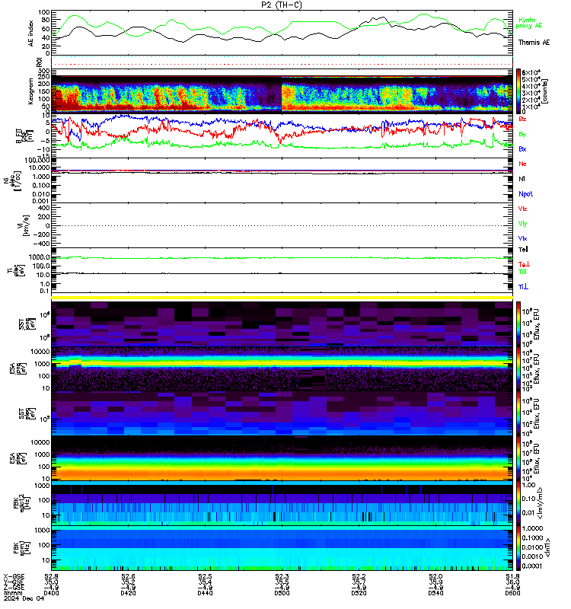
Task: Click the 0400 time tick label
Action: pyautogui.click(x=51, y=593)
